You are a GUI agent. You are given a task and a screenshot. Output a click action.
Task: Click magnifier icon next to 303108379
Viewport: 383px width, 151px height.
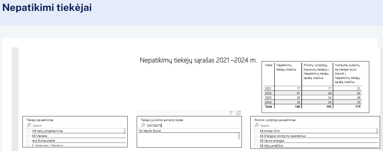click(143, 125)
